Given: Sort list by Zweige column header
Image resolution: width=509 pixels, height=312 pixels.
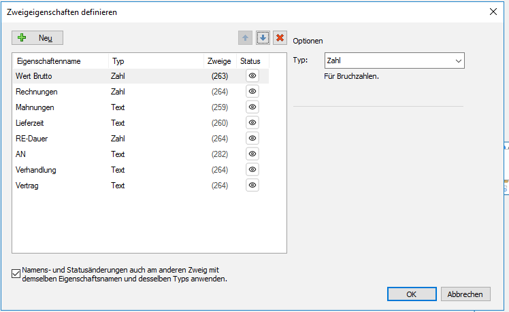Looking at the screenshot, I should tap(219, 61).
